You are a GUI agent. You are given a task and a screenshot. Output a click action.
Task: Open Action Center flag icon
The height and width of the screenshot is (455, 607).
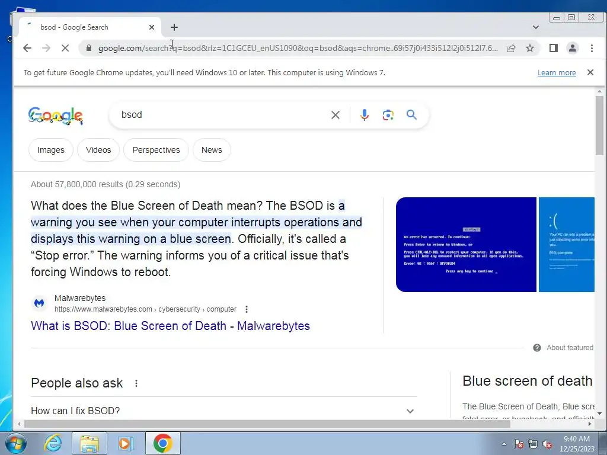[x=519, y=444]
